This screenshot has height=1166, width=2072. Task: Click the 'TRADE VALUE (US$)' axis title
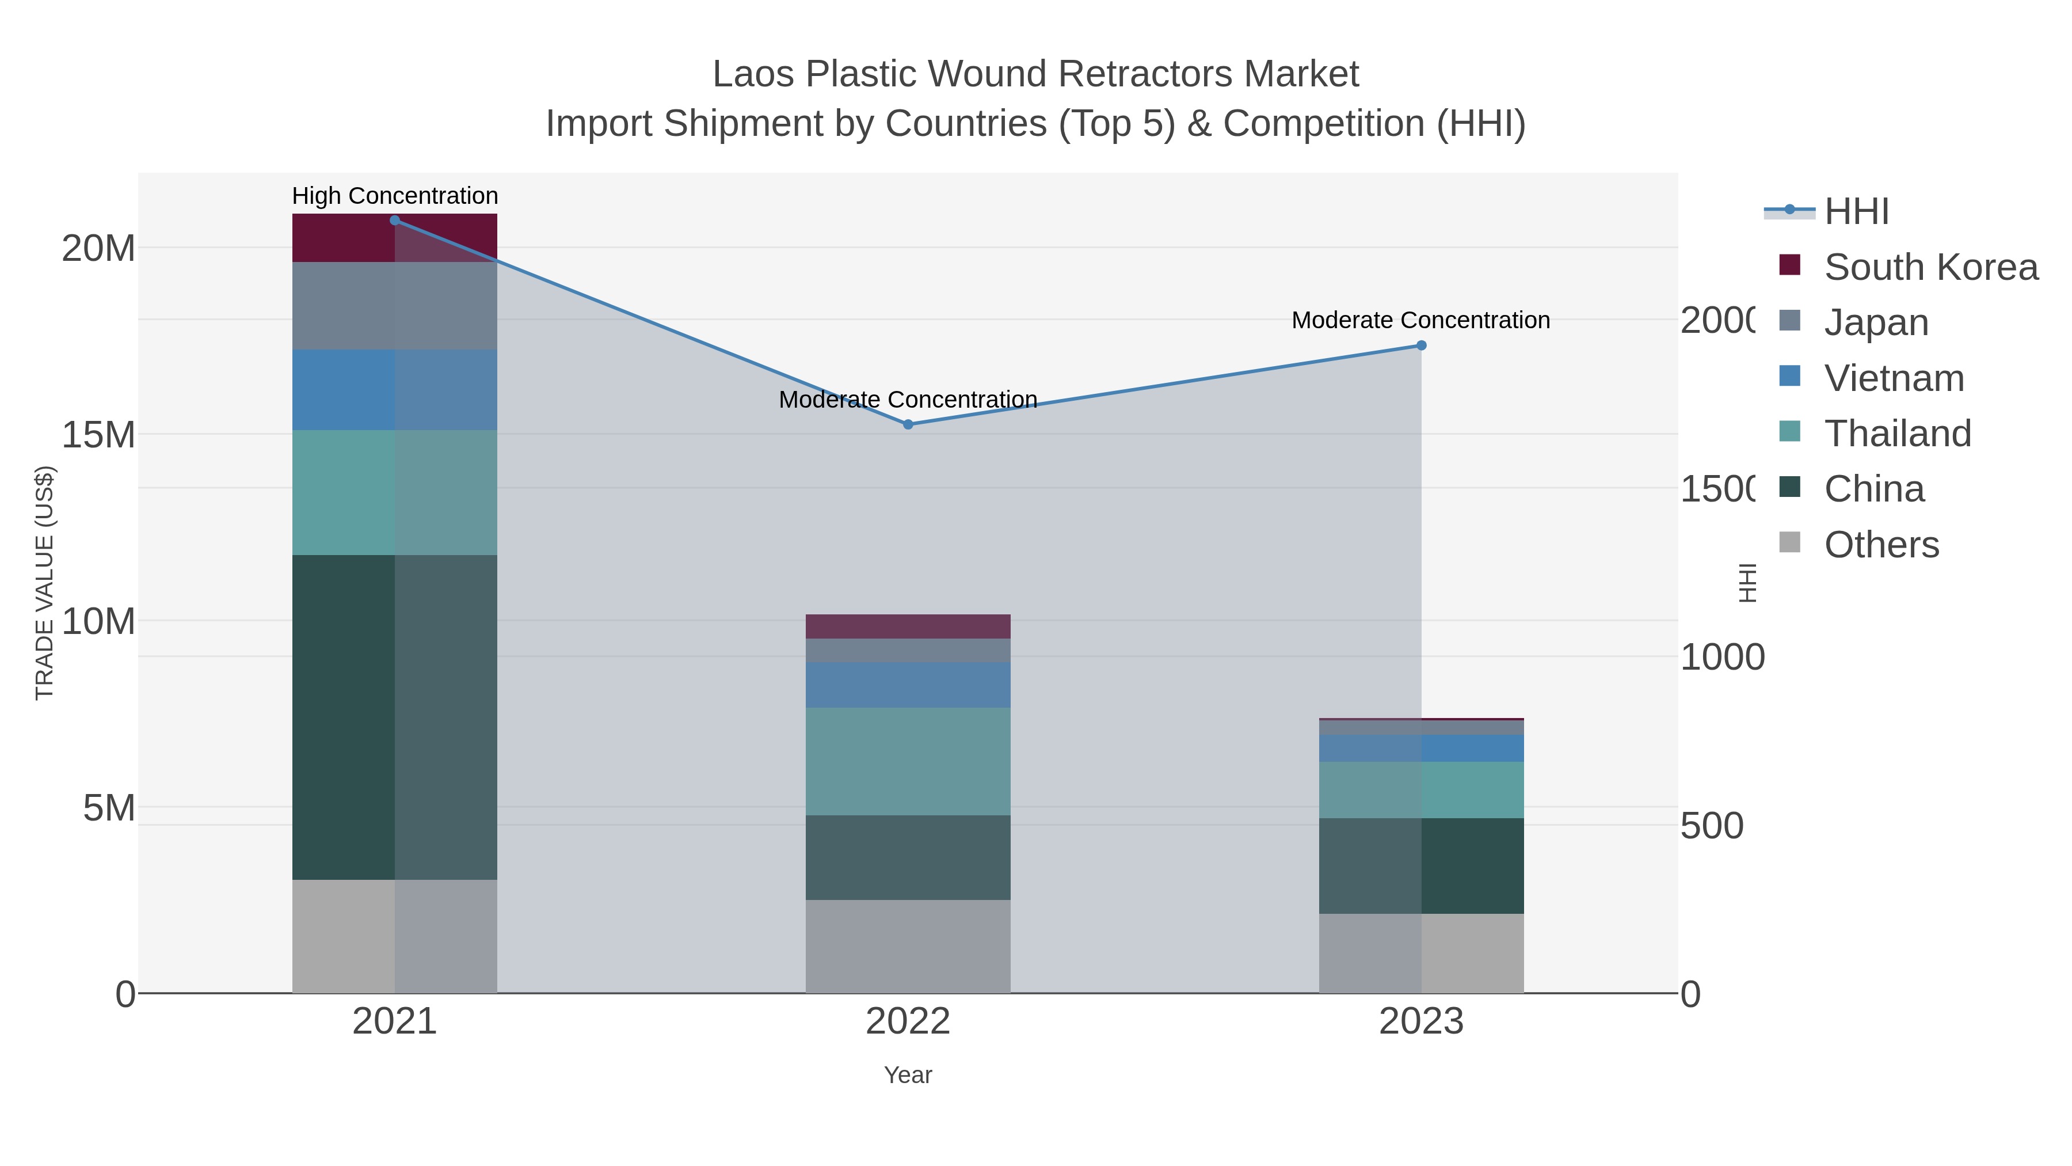tap(44, 583)
